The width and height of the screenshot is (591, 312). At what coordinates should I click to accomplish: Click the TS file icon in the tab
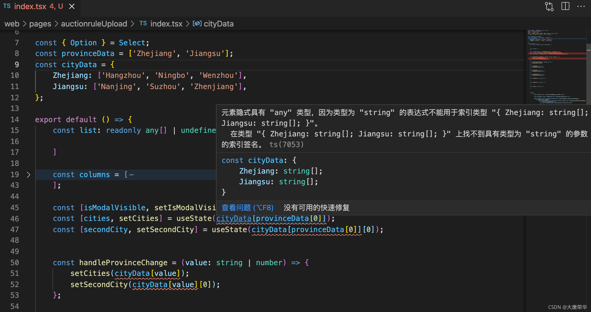click(x=7, y=6)
